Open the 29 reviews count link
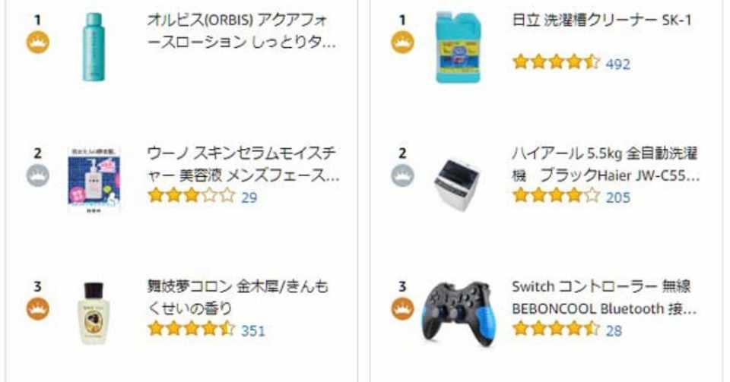 pyautogui.click(x=249, y=197)
